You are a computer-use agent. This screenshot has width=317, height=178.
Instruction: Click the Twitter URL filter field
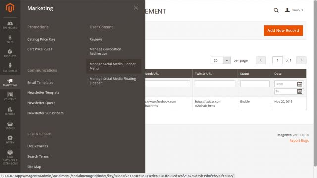click(215, 84)
